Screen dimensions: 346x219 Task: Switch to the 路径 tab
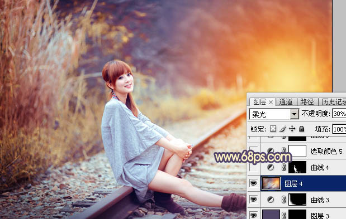(307, 102)
